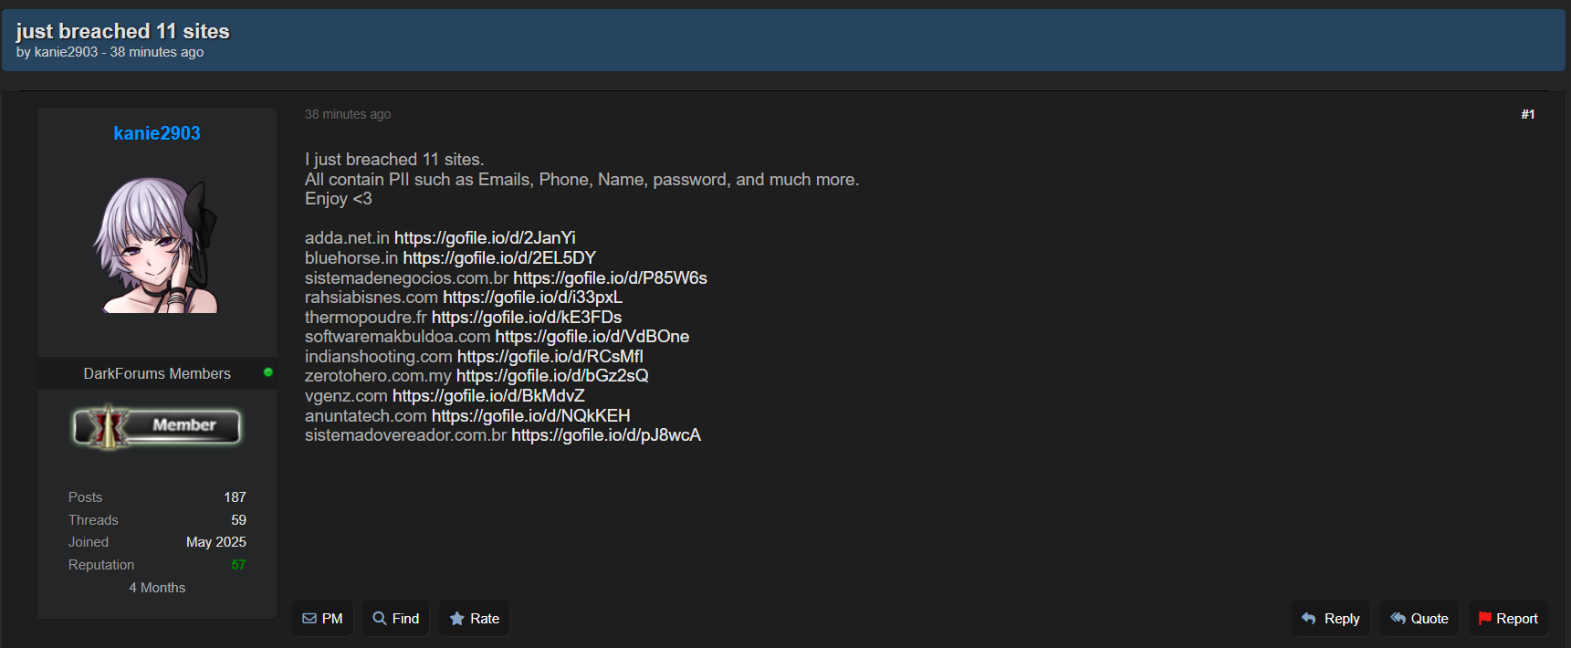Quote this post using the Quote icon

tap(1398, 619)
